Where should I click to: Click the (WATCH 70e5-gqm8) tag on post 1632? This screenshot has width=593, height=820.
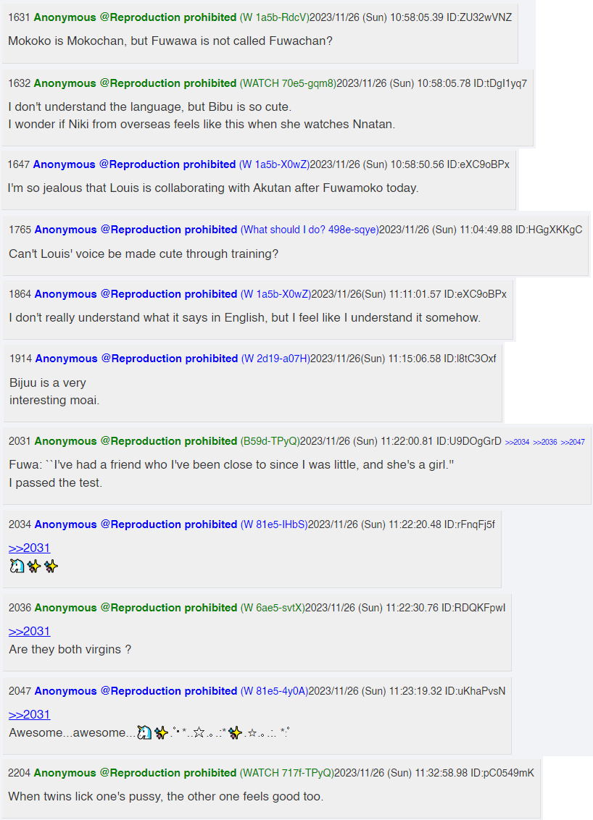288,83
